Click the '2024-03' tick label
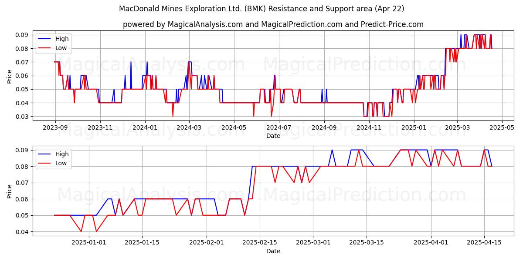Viewport: 523px width, 261px height. (x=189, y=127)
